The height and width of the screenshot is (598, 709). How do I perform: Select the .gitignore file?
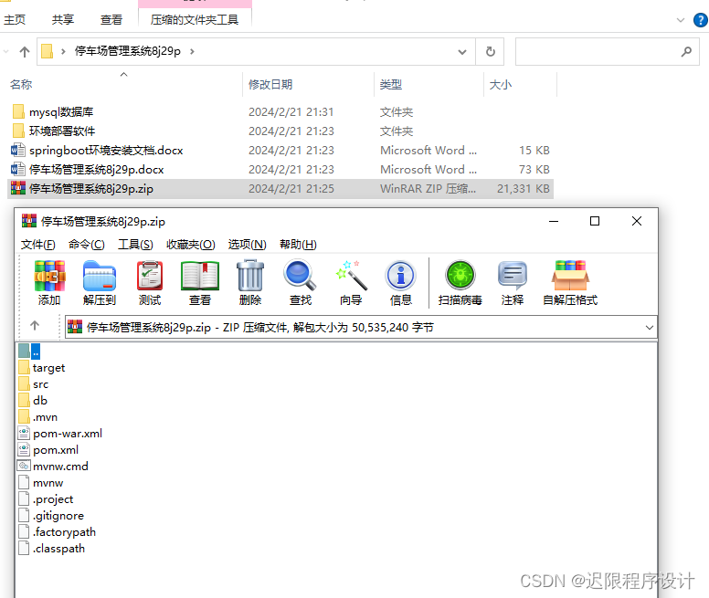pos(51,515)
